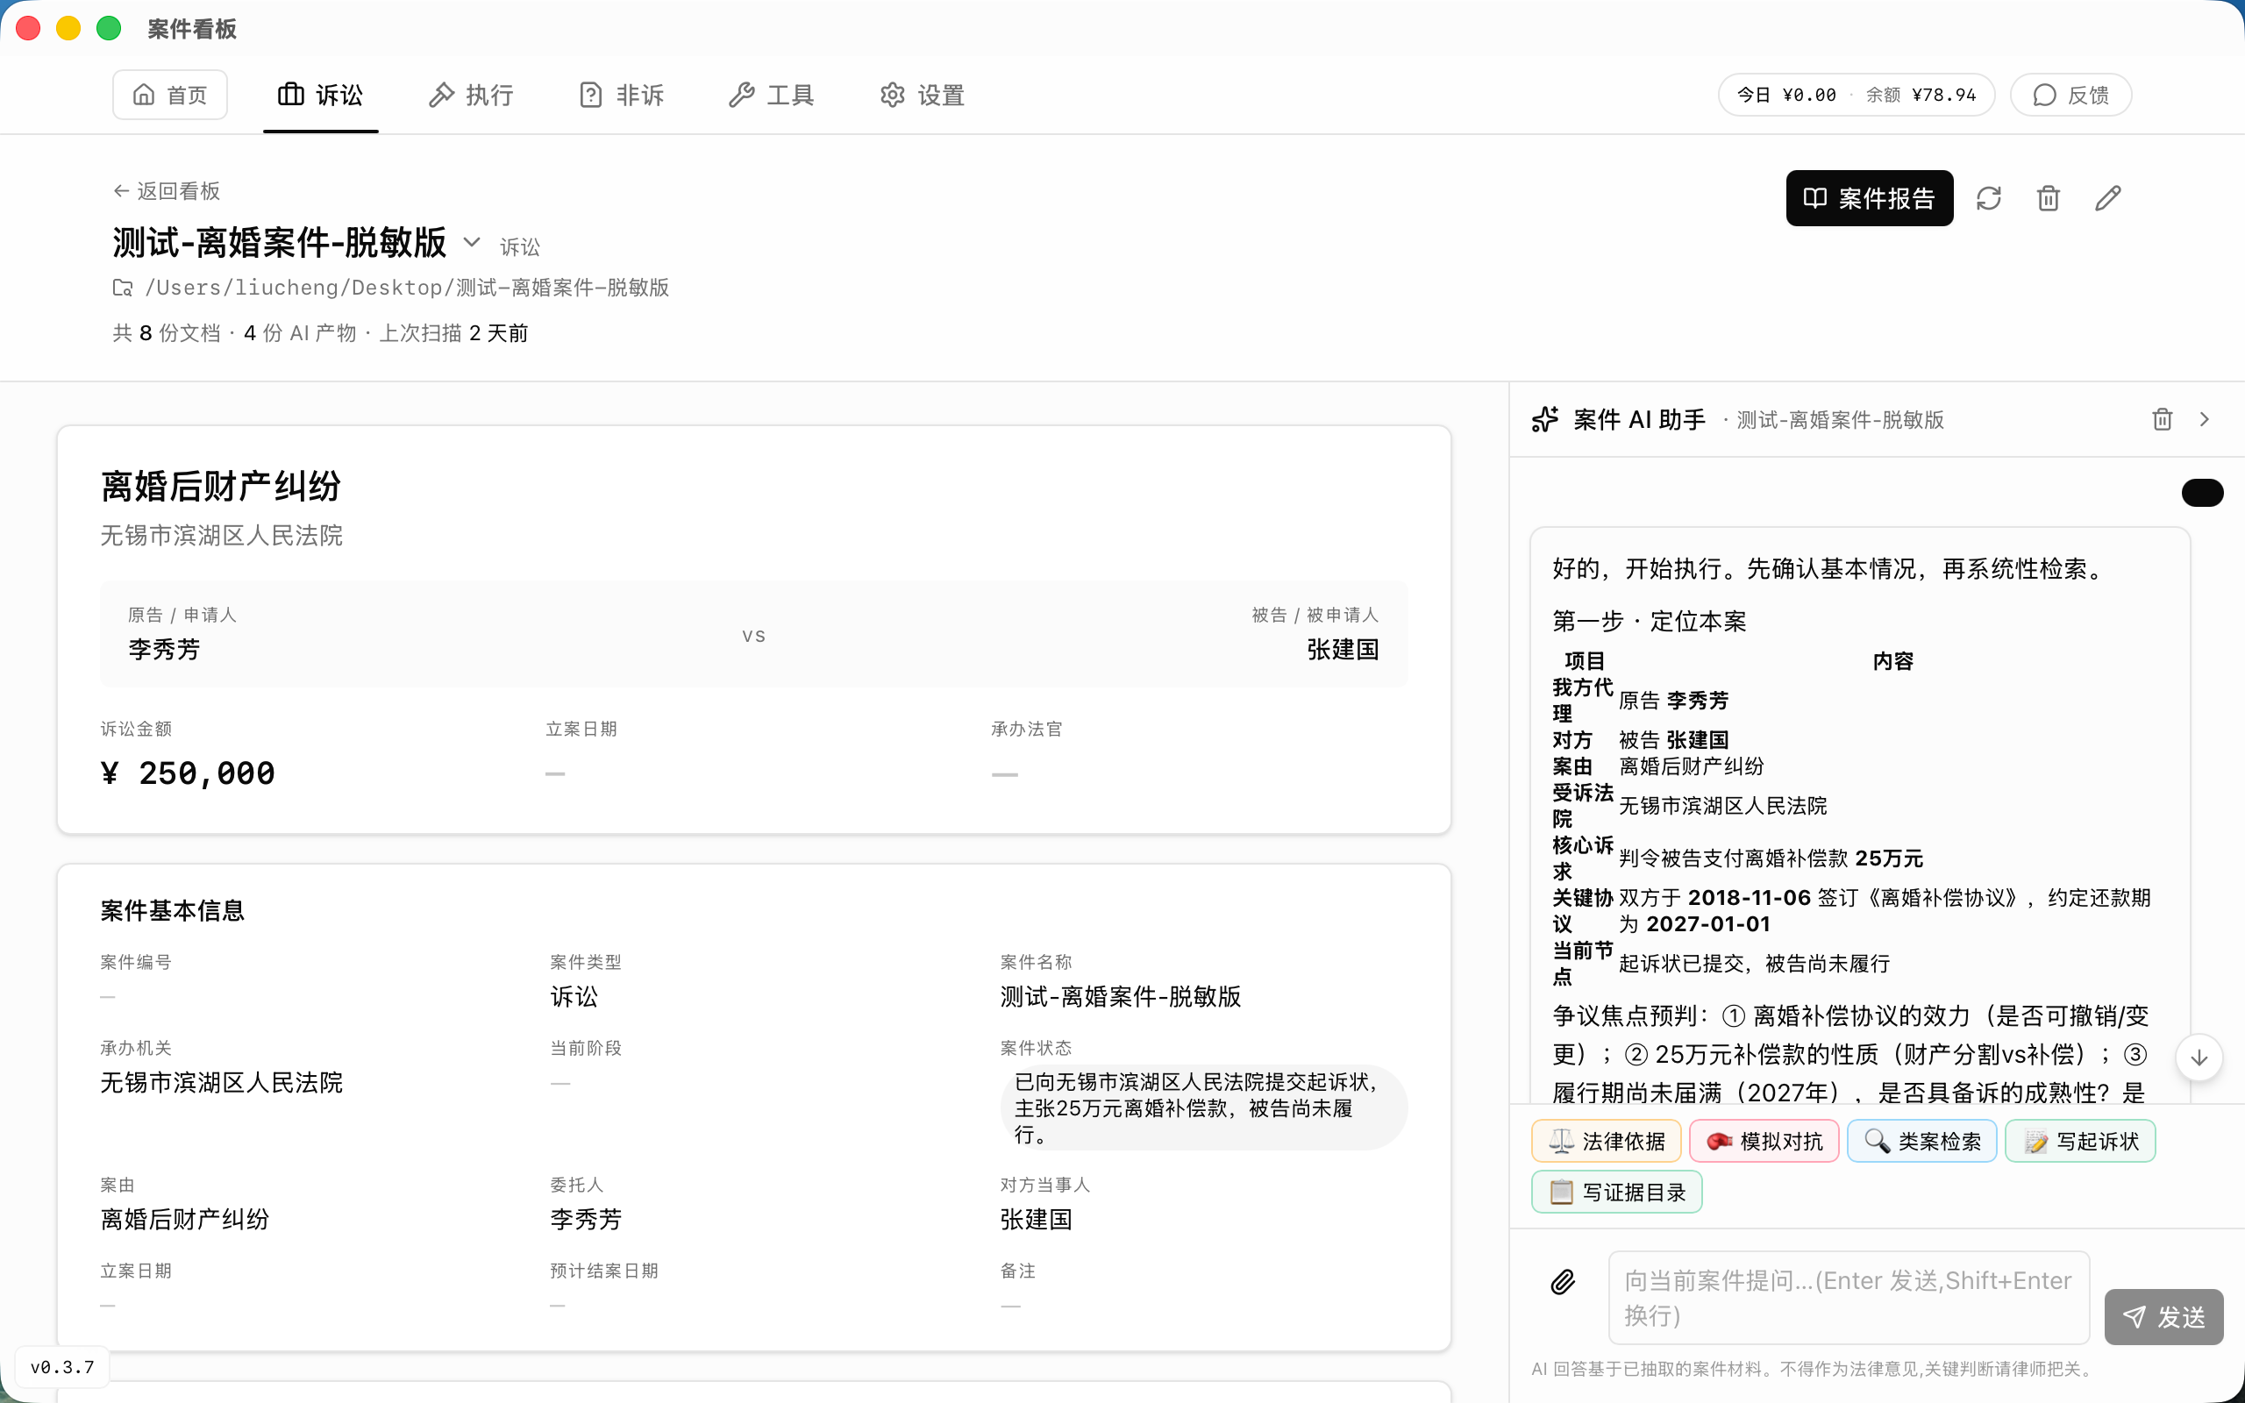Image resolution: width=2245 pixels, height=1403 pixels.
Task: Click the refresh/rescan case icon
Action: point(1988,197)
